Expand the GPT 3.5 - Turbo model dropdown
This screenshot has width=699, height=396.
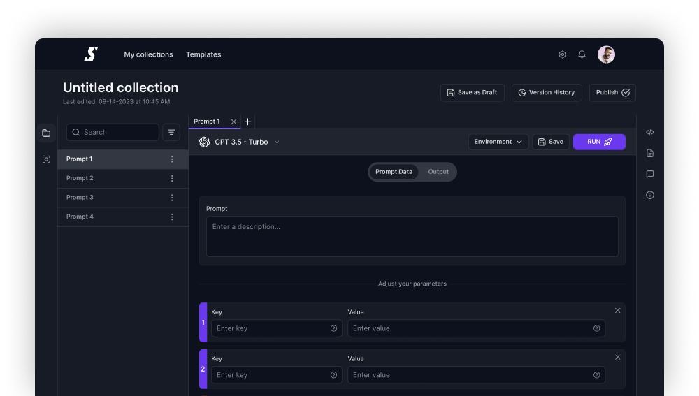[239, 142]
